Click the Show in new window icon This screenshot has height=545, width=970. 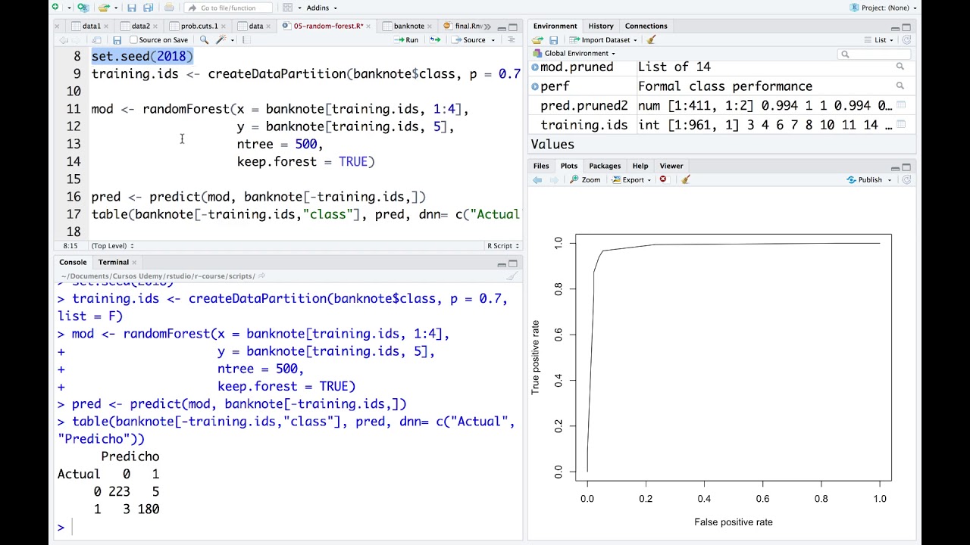click(x=97, y=40)
